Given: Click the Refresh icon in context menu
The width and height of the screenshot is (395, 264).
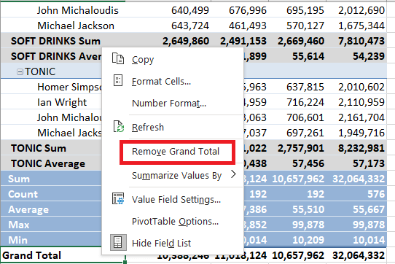Looking at the screenshot, I should click(x=118, y=126).
